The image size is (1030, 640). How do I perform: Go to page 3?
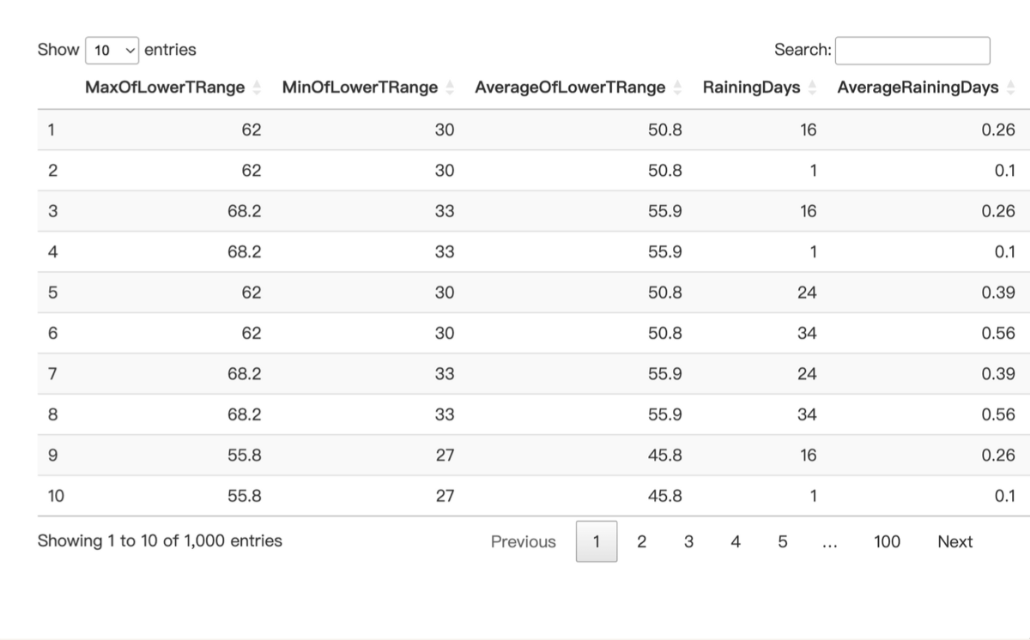[688, 541]
